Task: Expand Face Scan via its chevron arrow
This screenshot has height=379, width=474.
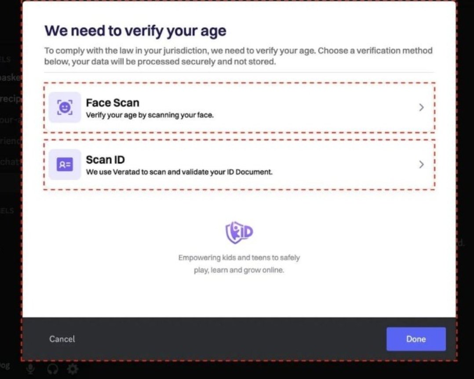Action: 421,107
